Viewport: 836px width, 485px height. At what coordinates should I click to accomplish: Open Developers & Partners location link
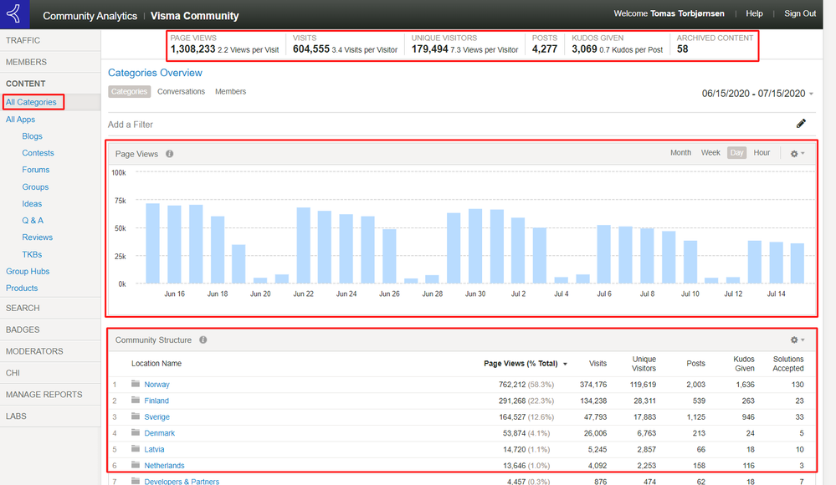point(182,482)
